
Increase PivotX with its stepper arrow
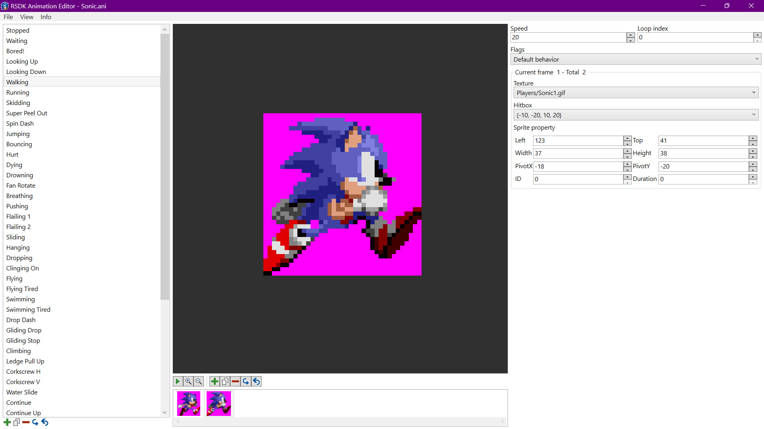pyautogui.click(x=627, y=164)
